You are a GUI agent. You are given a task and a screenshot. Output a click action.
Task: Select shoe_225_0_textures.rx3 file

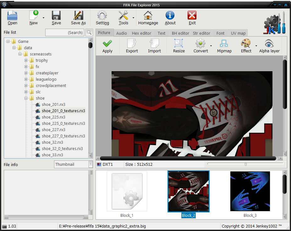pyautogui.click(x=63, y=124)
